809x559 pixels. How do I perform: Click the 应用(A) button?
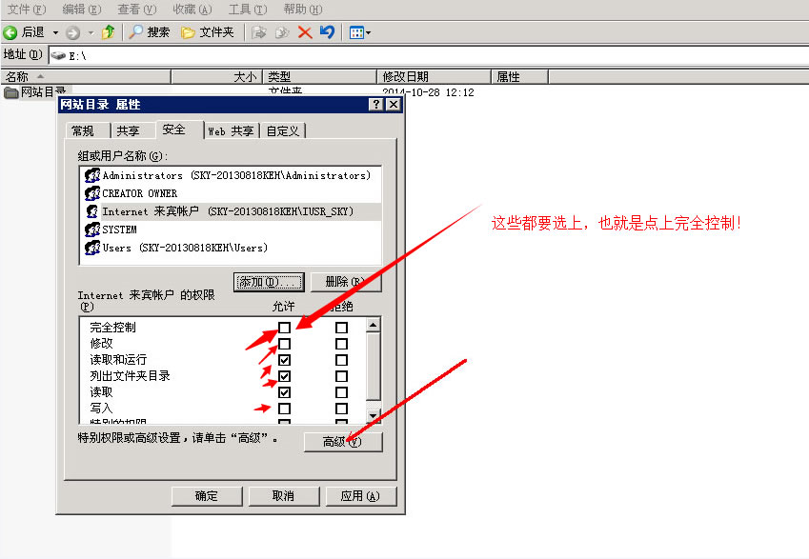[x=360, y=496]
